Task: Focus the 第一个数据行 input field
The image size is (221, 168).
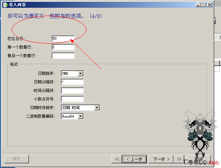Action: [x=63, y=47]
